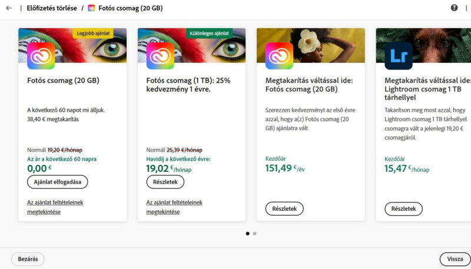The width and height of the screenshot is (471, 269).
Task: Click the Fotós csomag (20 GB) breadcrumb
Action: coord(130,8)
